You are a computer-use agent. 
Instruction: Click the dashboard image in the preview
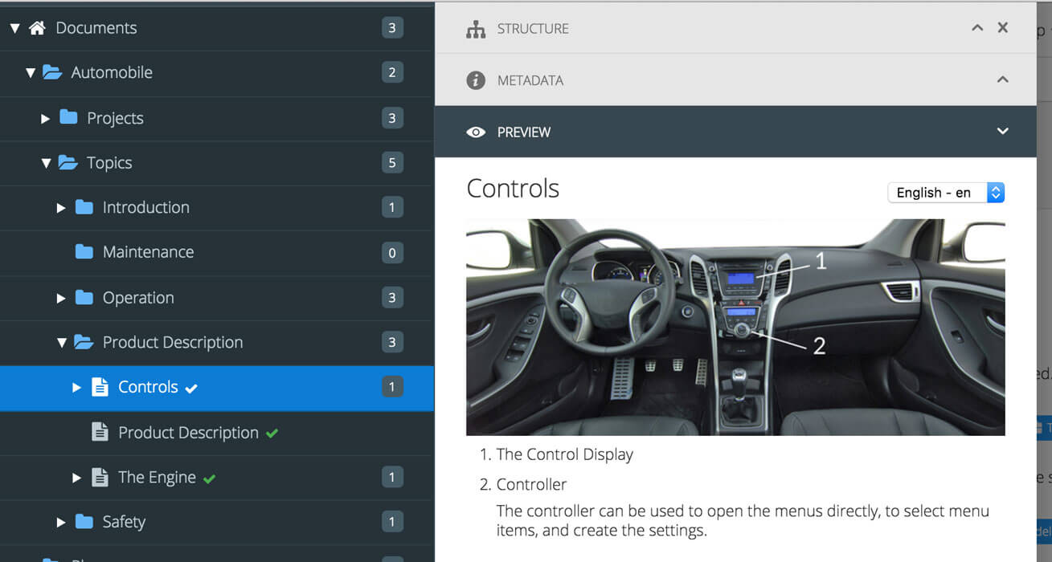point(735,326)
